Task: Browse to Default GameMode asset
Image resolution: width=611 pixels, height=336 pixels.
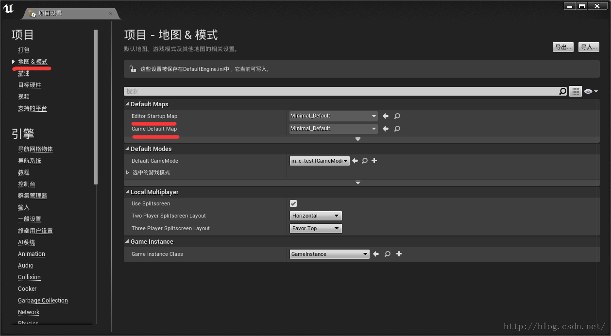Action: point(365,161)
